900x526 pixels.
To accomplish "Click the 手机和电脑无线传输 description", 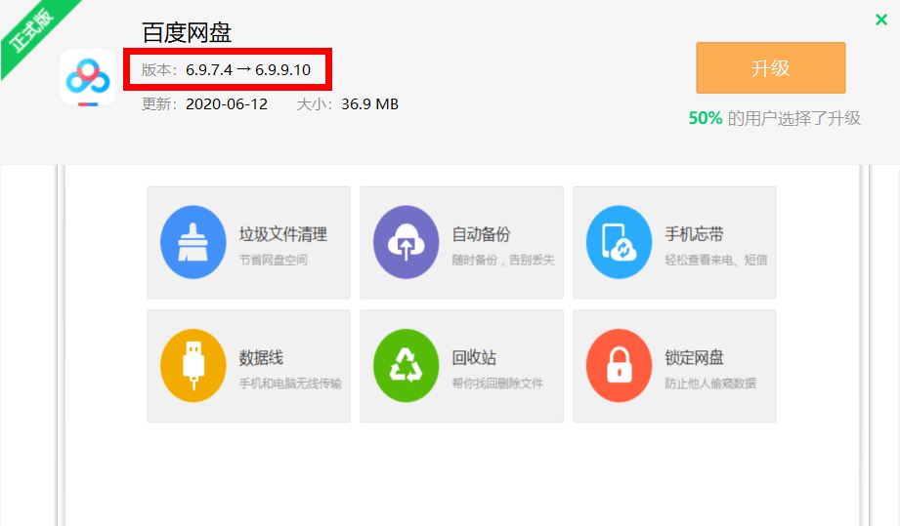I will pyautogui.click(x=290, y=384).
